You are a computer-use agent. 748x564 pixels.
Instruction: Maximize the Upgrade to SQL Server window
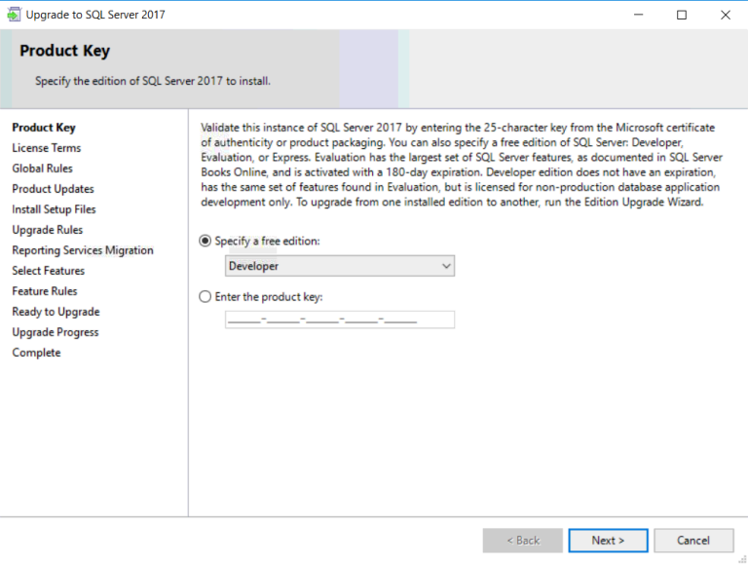(x=681, y=15)
